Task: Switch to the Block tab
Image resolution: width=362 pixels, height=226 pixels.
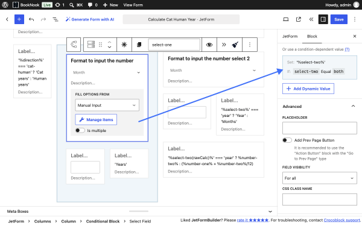Action: [312, 36]
